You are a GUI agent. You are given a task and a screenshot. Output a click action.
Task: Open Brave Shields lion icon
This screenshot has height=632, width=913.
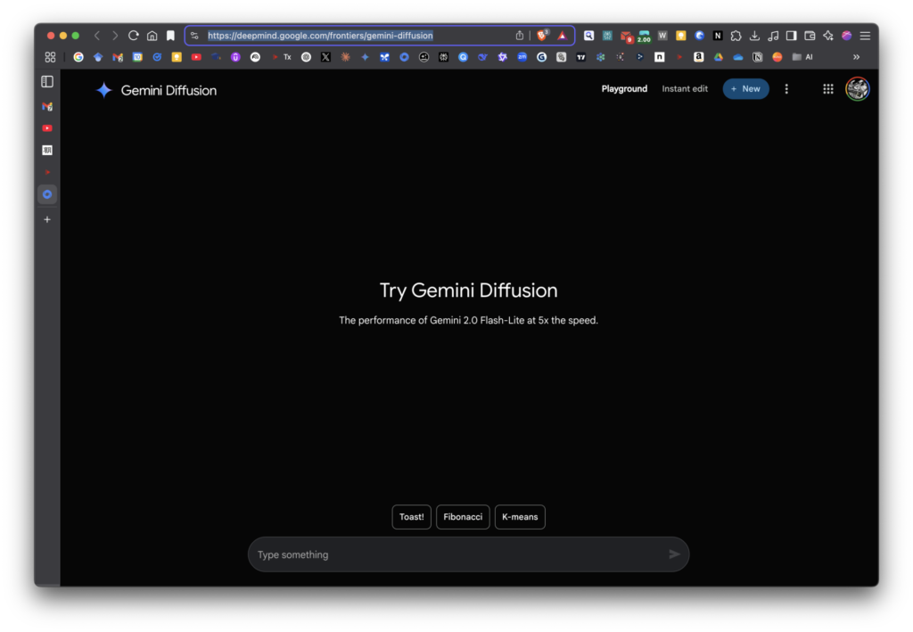click(x=542, y=36)
